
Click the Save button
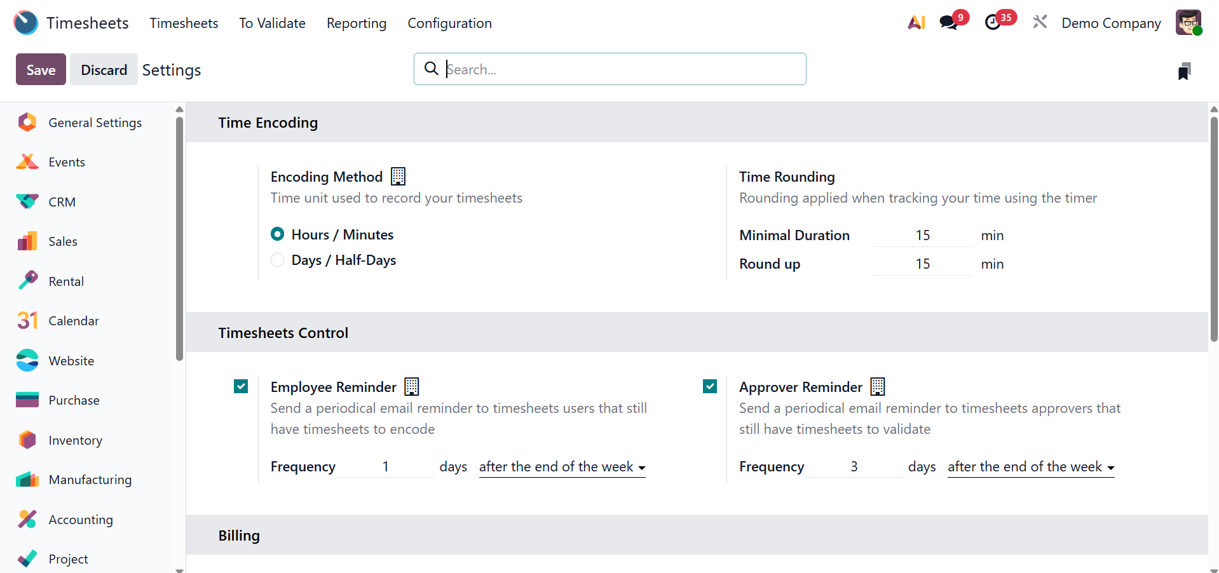point(41,70)
